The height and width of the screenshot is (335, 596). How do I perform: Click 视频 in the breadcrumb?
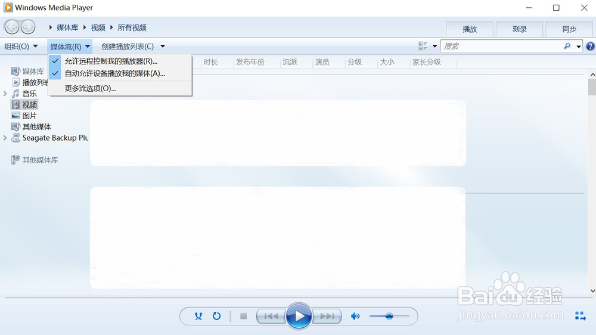pyautogui.click(x=98, y=27)
